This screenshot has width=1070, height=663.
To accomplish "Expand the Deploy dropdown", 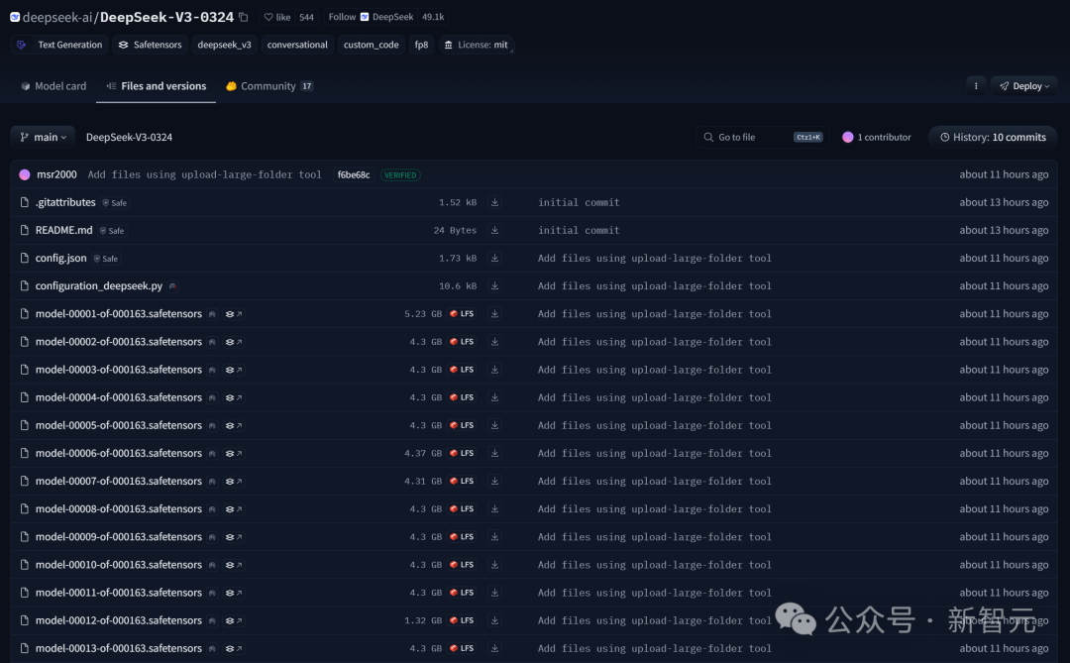I will tap(1024, 86).
